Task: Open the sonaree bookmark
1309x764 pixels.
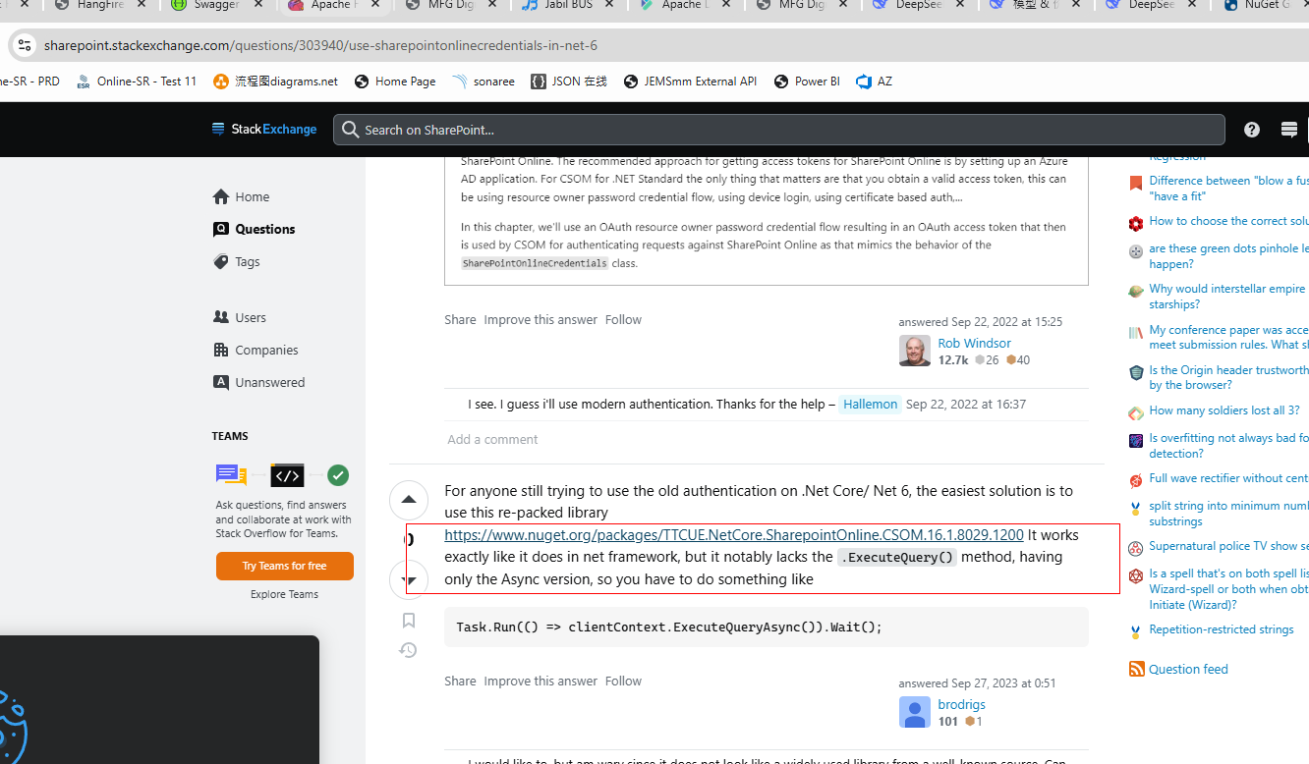Action: (x=484, y=82)
